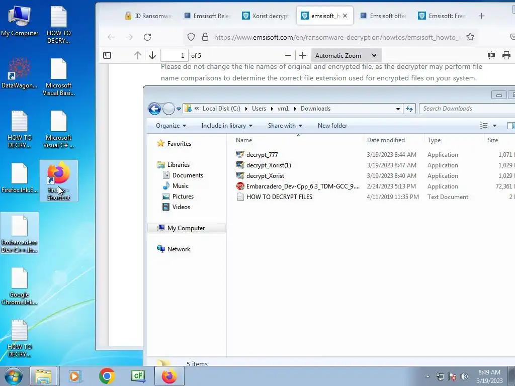
Task: Go to next PDF page
Action: point(152,55)
